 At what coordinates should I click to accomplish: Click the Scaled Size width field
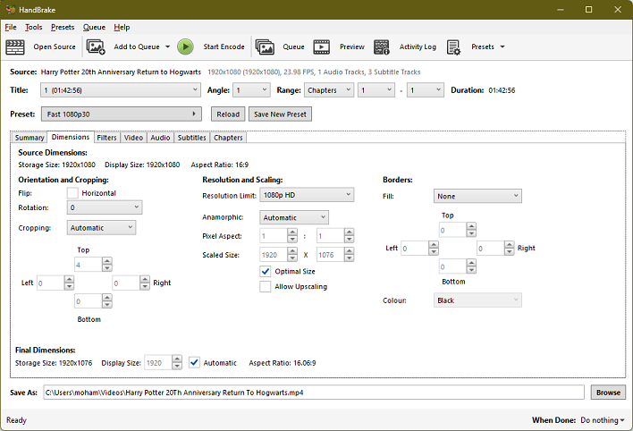(274, 255)
